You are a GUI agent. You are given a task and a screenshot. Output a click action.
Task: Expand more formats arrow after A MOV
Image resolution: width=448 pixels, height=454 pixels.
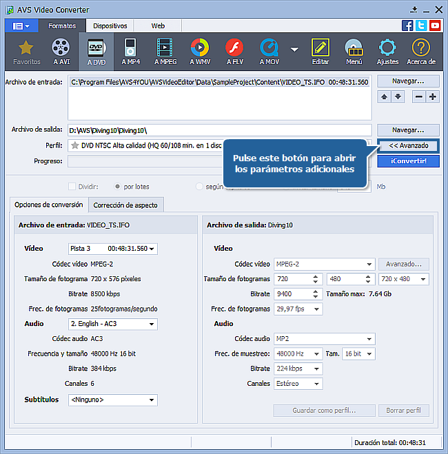tap(294, 50)
